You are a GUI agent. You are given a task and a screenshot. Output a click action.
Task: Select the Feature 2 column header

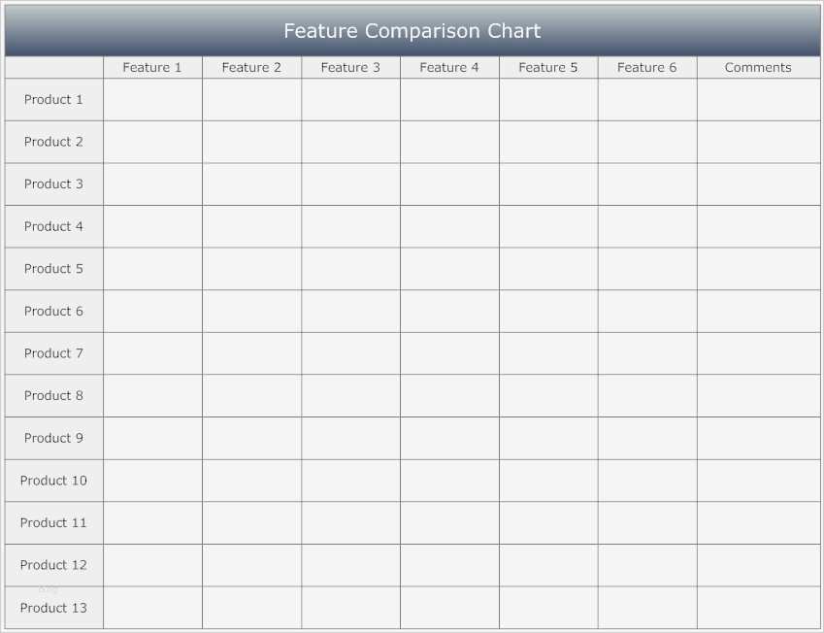coord(251,67)
